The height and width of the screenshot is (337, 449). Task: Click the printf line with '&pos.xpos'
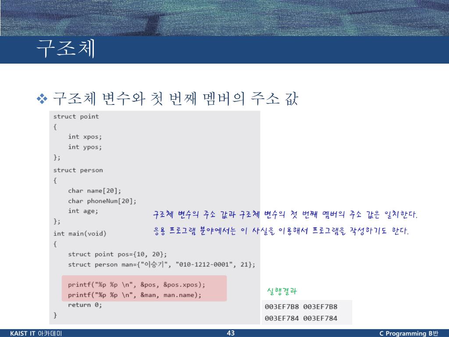(137, 285)
